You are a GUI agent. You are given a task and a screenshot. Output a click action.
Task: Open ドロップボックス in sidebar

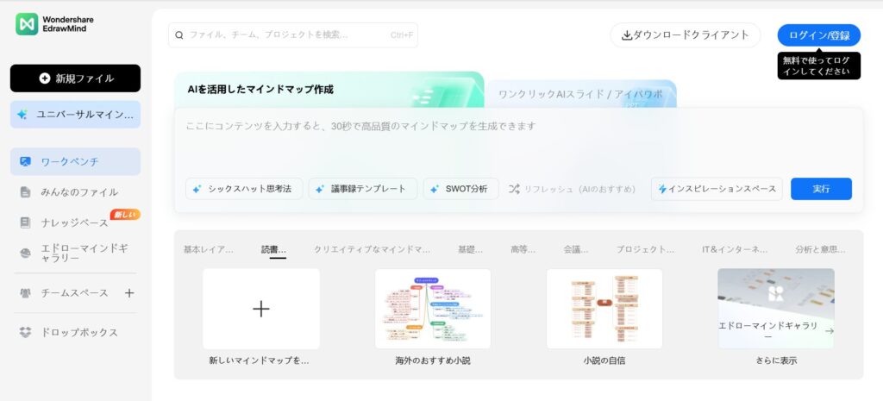76,332
